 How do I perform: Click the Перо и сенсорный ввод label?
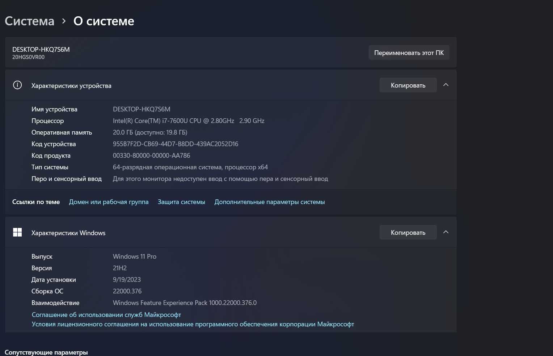click(x=67, y=179)
